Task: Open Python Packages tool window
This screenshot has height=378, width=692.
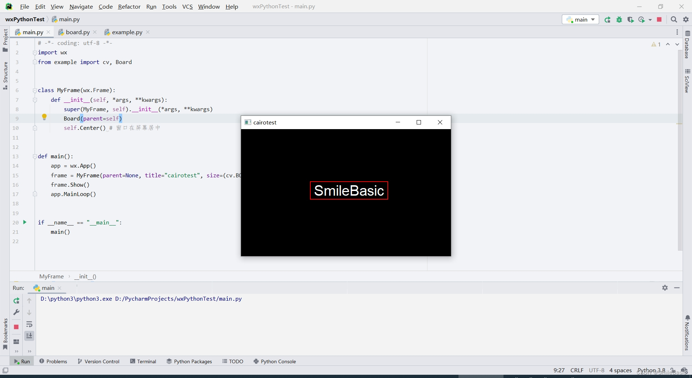Action: [x=189, y=361]
